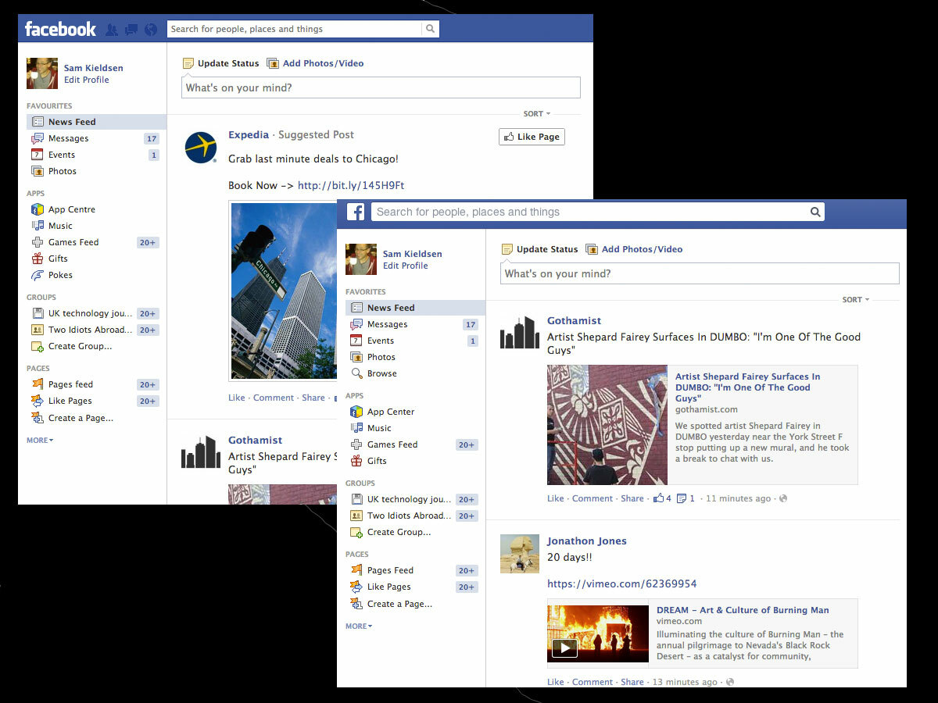Open the Chicago skyscraper photo in Expedia post
Viewport: 938px width, 703px height.
click(284, 291)
